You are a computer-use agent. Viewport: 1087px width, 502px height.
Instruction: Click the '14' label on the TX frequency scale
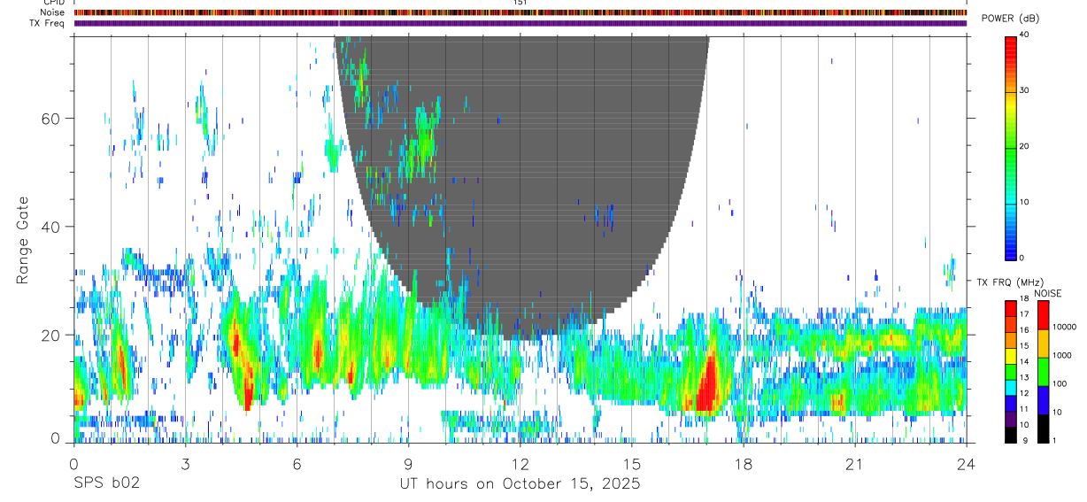tap(1024, 361)
